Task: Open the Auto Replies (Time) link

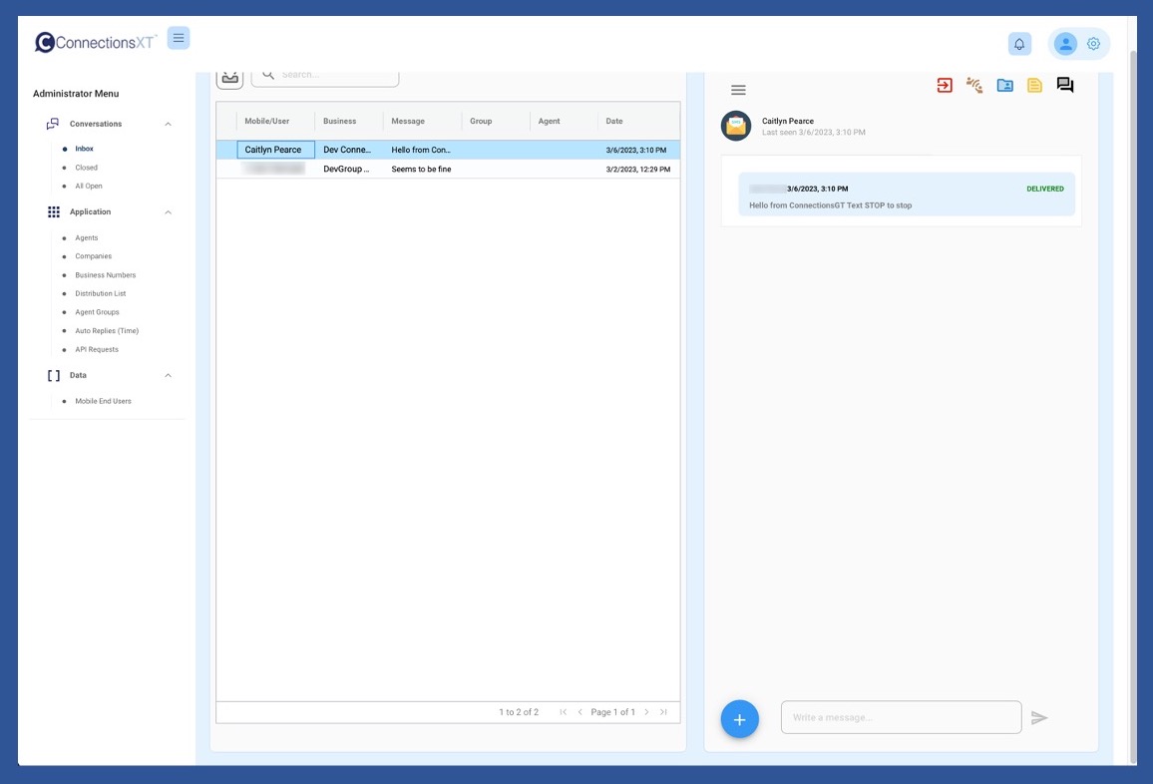Action: 107,331
